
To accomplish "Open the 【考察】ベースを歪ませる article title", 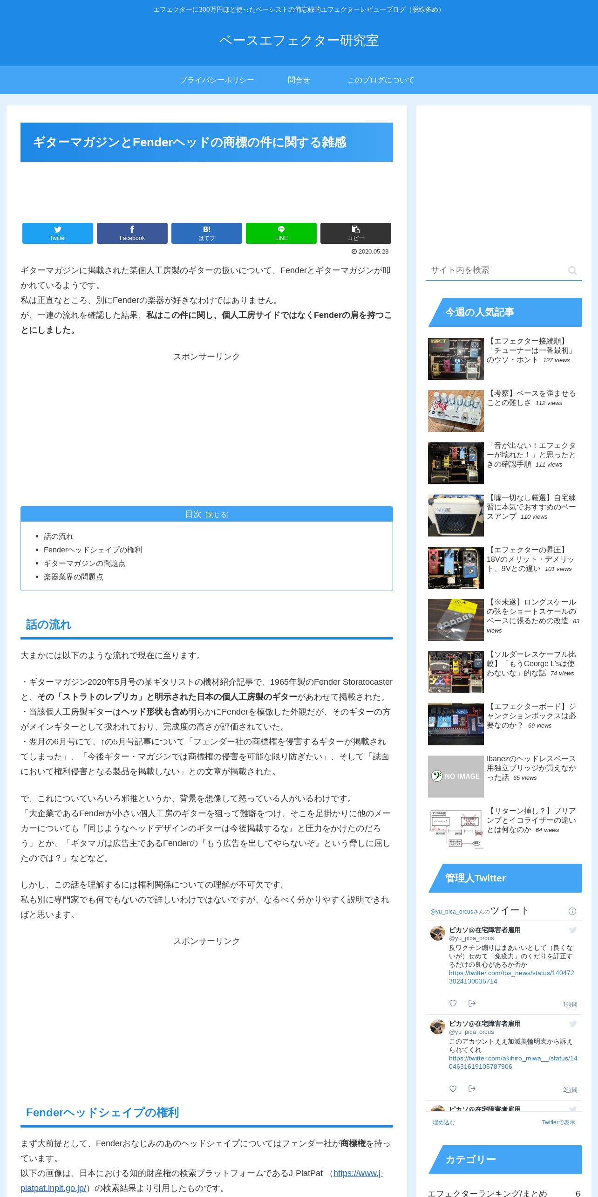I will click(x=531, y=398).
